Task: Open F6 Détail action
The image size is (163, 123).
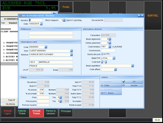Action: [111, 85]
